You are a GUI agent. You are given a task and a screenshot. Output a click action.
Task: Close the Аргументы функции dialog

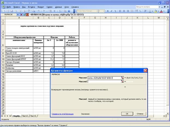point(145,71)
